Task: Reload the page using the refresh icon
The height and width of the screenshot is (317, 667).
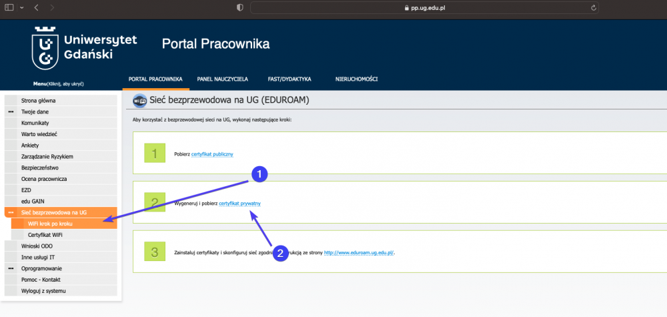Action: [x=593, y=7]
